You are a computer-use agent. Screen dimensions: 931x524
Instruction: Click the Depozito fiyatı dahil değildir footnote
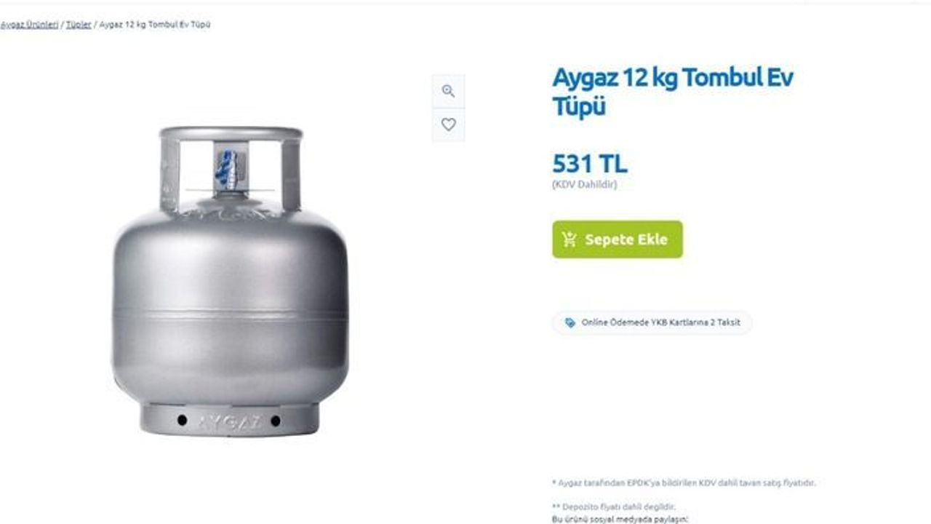pyautogui.click(x=614, y=507)
